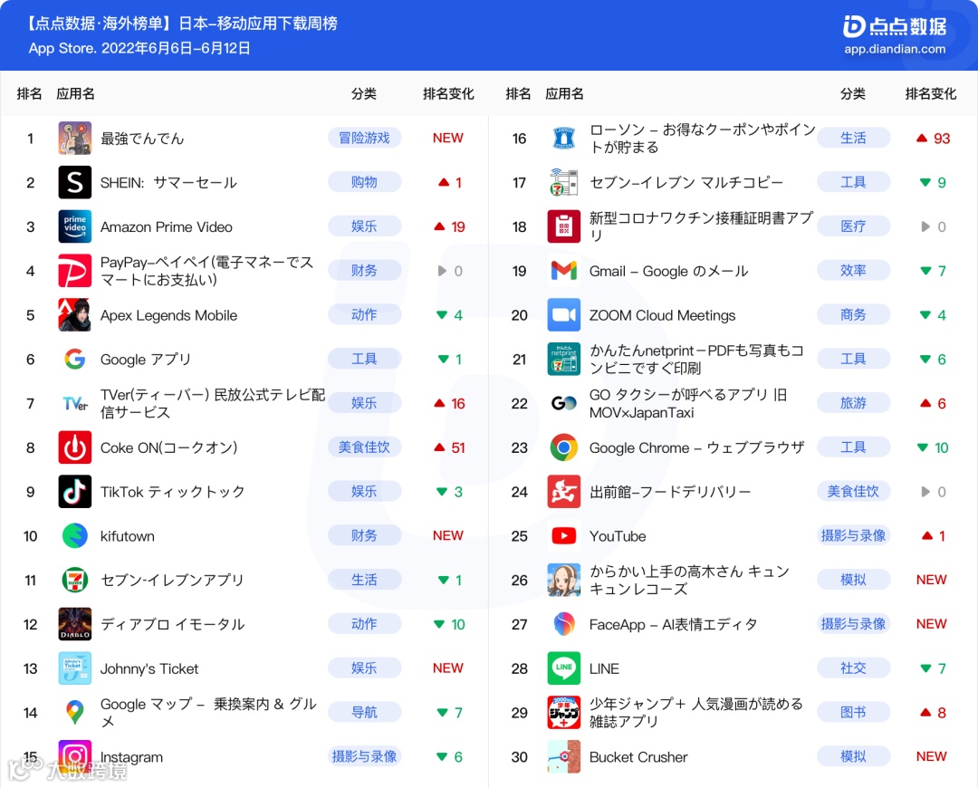Click the kifutown app icon

[75, 536]
